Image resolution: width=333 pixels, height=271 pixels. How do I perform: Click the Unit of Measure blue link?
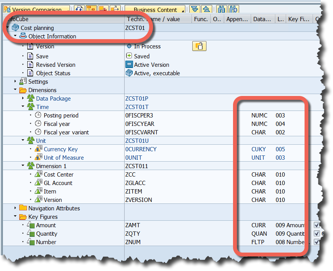pos(64,157)
